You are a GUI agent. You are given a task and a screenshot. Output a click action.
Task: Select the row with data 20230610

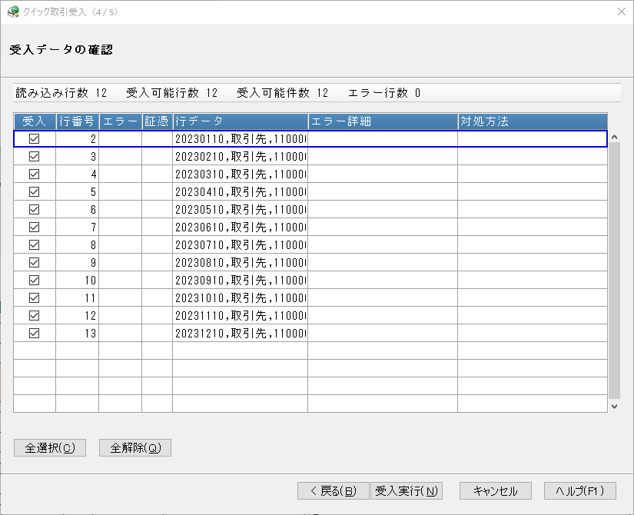pos(310,228)
